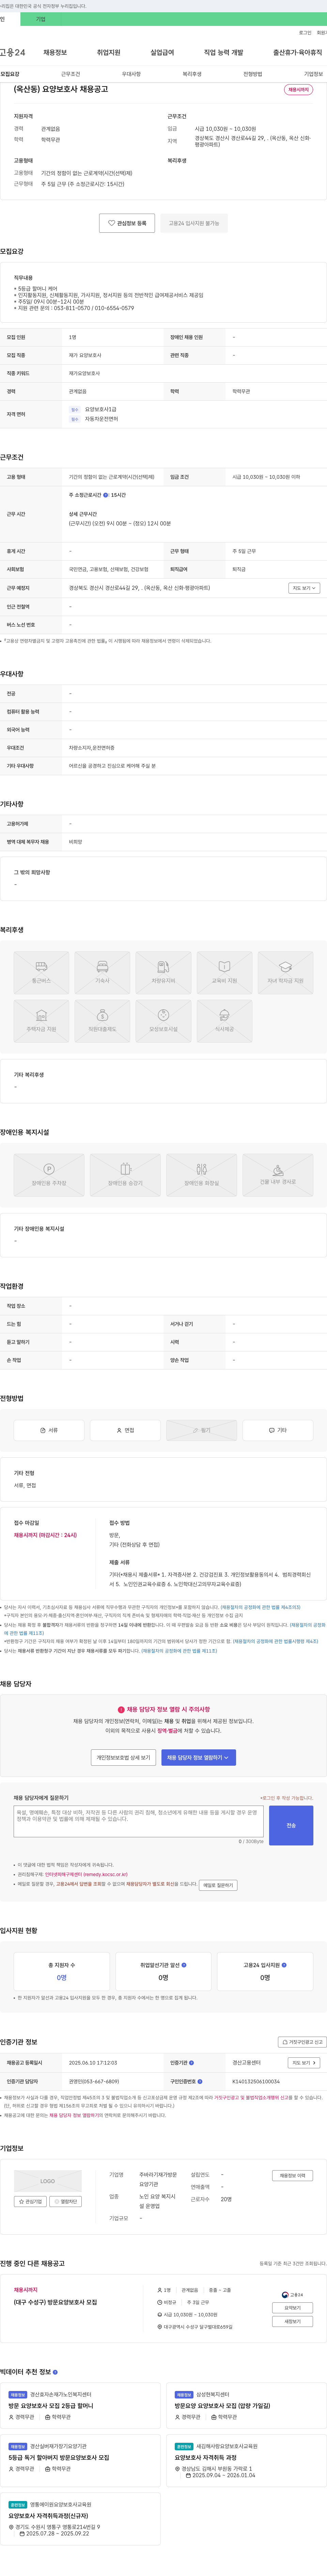This screenshot has height=2576, width=327.
Task: Expand the 지도 보기 dropdown in 근무 예정지
Action: [x=304, y=588]
